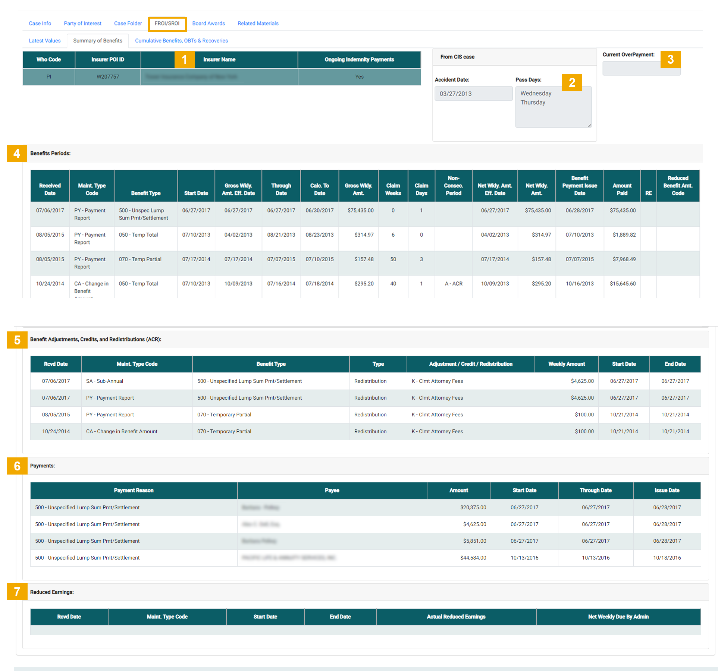
Task: Select the W207757 insurer row
Action: (x=108, y=77)
